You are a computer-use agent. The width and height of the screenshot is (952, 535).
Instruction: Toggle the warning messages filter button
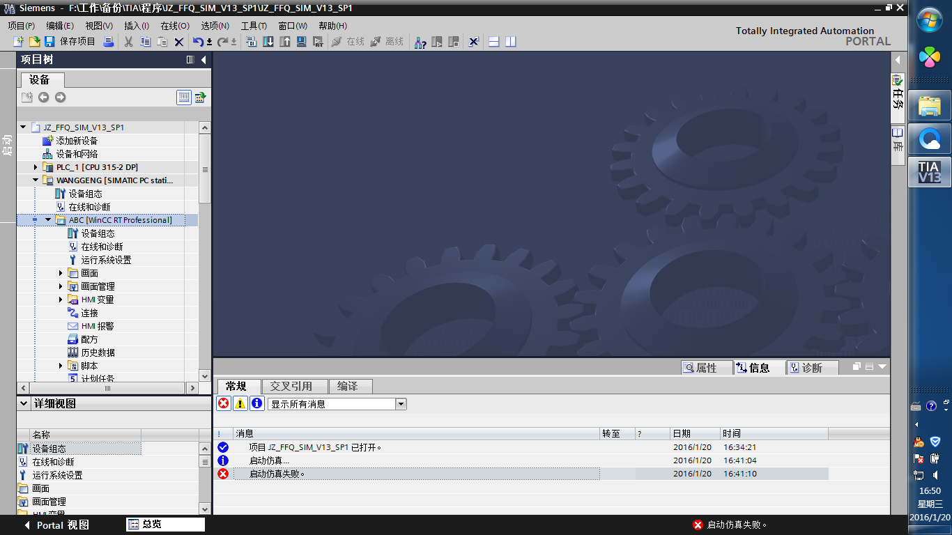point(240,403)
